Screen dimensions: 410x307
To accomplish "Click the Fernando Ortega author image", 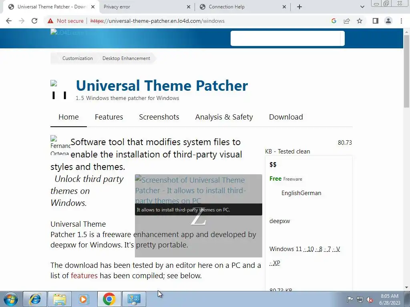I will pos(60,145).
